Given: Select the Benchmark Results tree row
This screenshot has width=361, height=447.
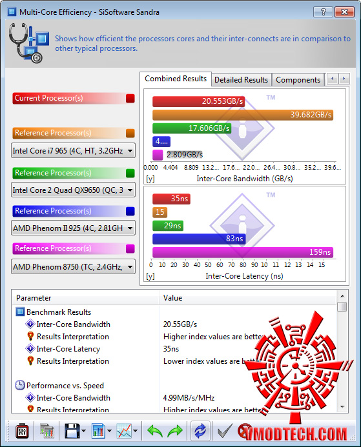Looking at the screenshot, I should [x=59, y=312].
